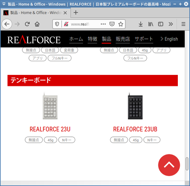Image resolution: width=190 pixels, height=186 pixels.
Task: Open the ホーム navigation item
Action: 76,39
